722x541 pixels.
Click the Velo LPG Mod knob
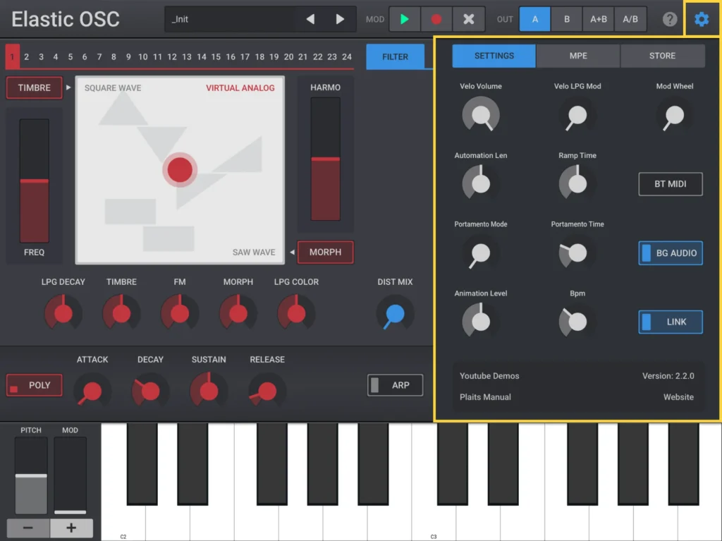tap(577, 115)
